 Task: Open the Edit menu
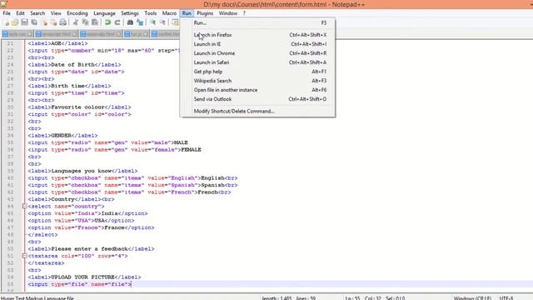[x=20, y=13]
